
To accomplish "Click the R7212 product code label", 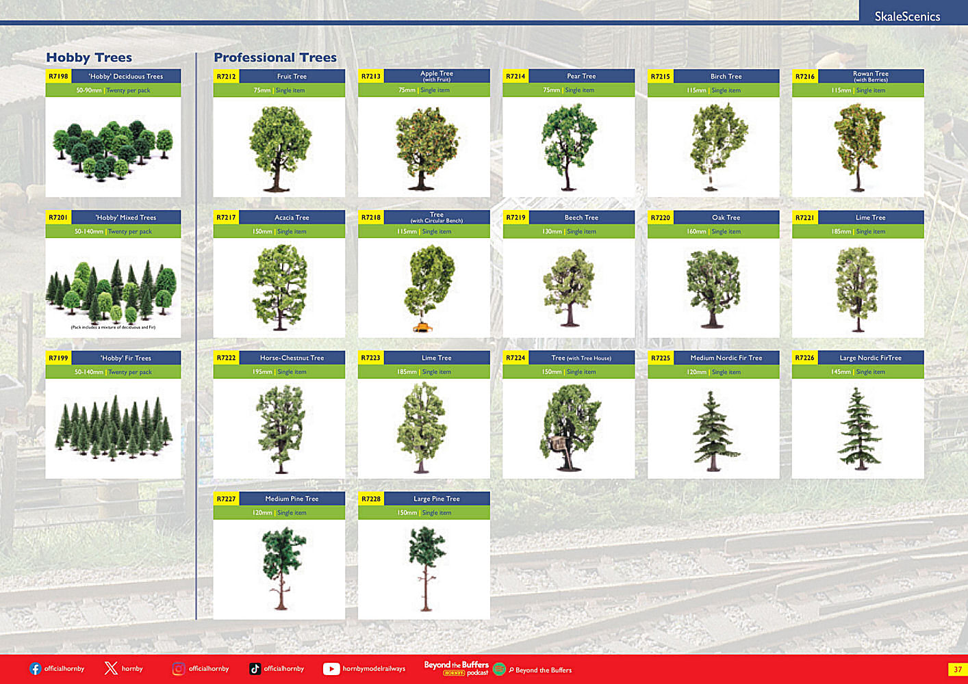I will pos(226,77).
